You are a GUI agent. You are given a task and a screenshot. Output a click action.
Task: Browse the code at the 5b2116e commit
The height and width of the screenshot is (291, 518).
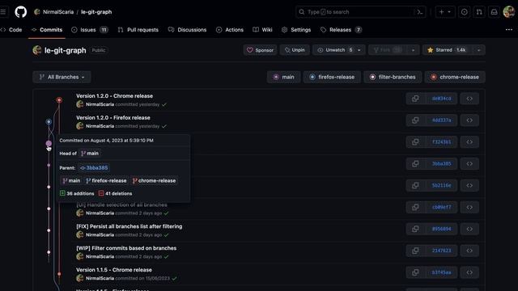469,185
